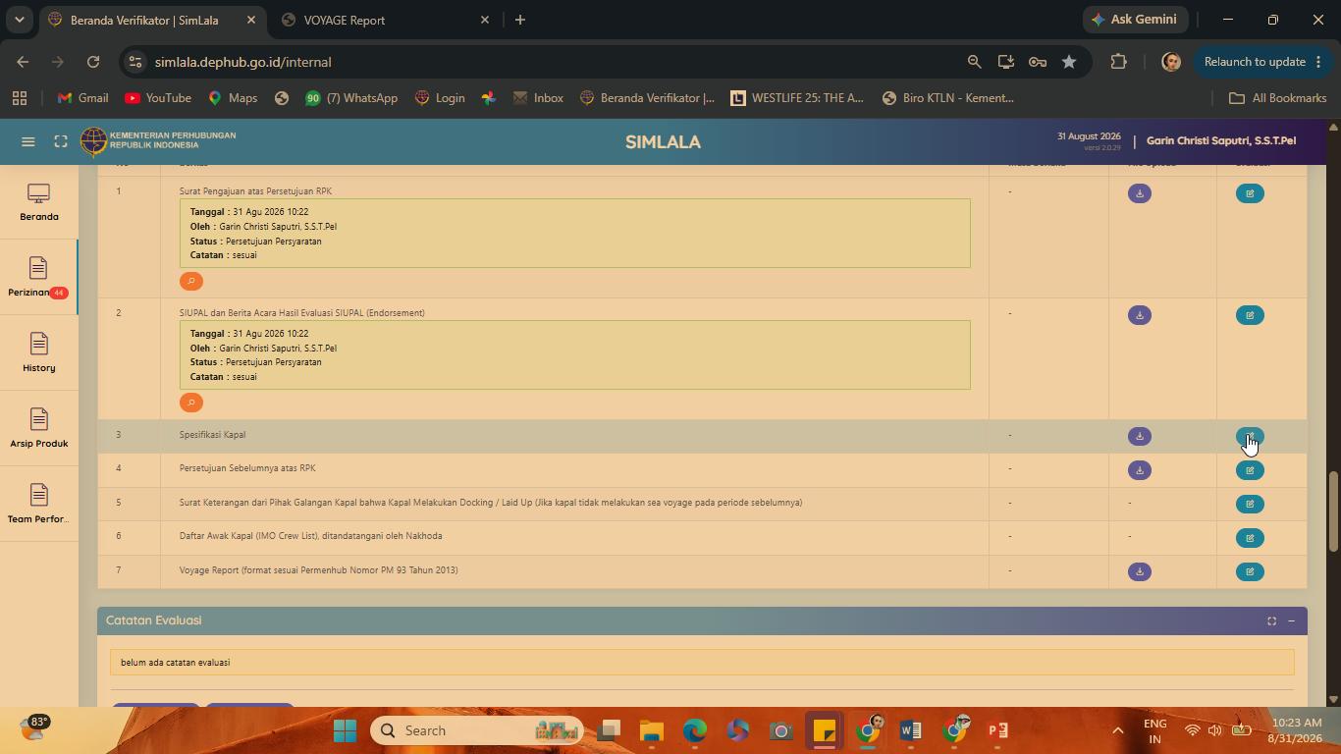Viewport: 1341px width, 754px height.
Task: Open Perizinan menu in sidebar
Action: click(x=39, y=278)
